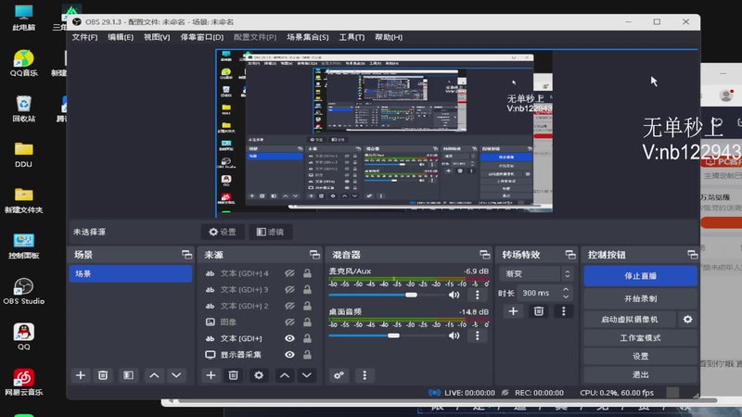Decrease transition duration with down stepper
Screen dimensions: 742x417
tap(566, 297)
